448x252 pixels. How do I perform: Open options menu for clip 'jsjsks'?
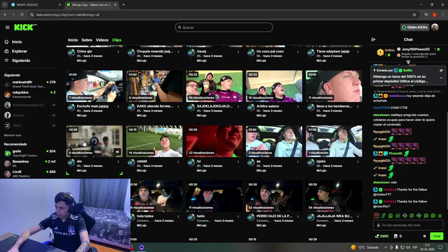pos(358,162)
